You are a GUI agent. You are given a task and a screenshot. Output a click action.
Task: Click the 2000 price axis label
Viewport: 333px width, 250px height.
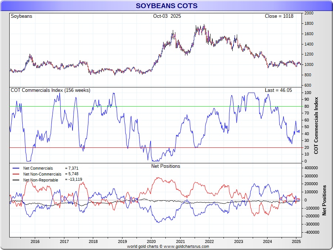click(x=309, y=13)
